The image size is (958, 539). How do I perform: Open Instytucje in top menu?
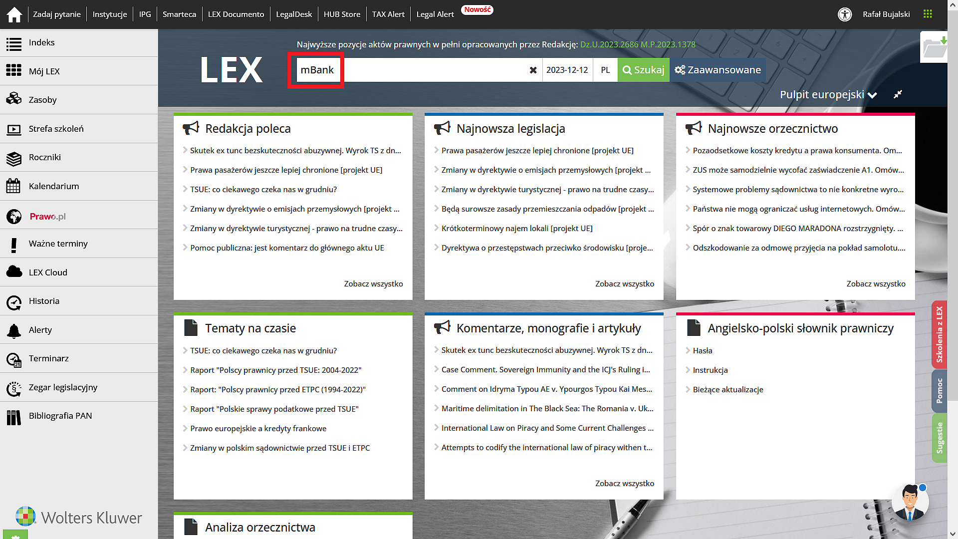click(110, 14)
